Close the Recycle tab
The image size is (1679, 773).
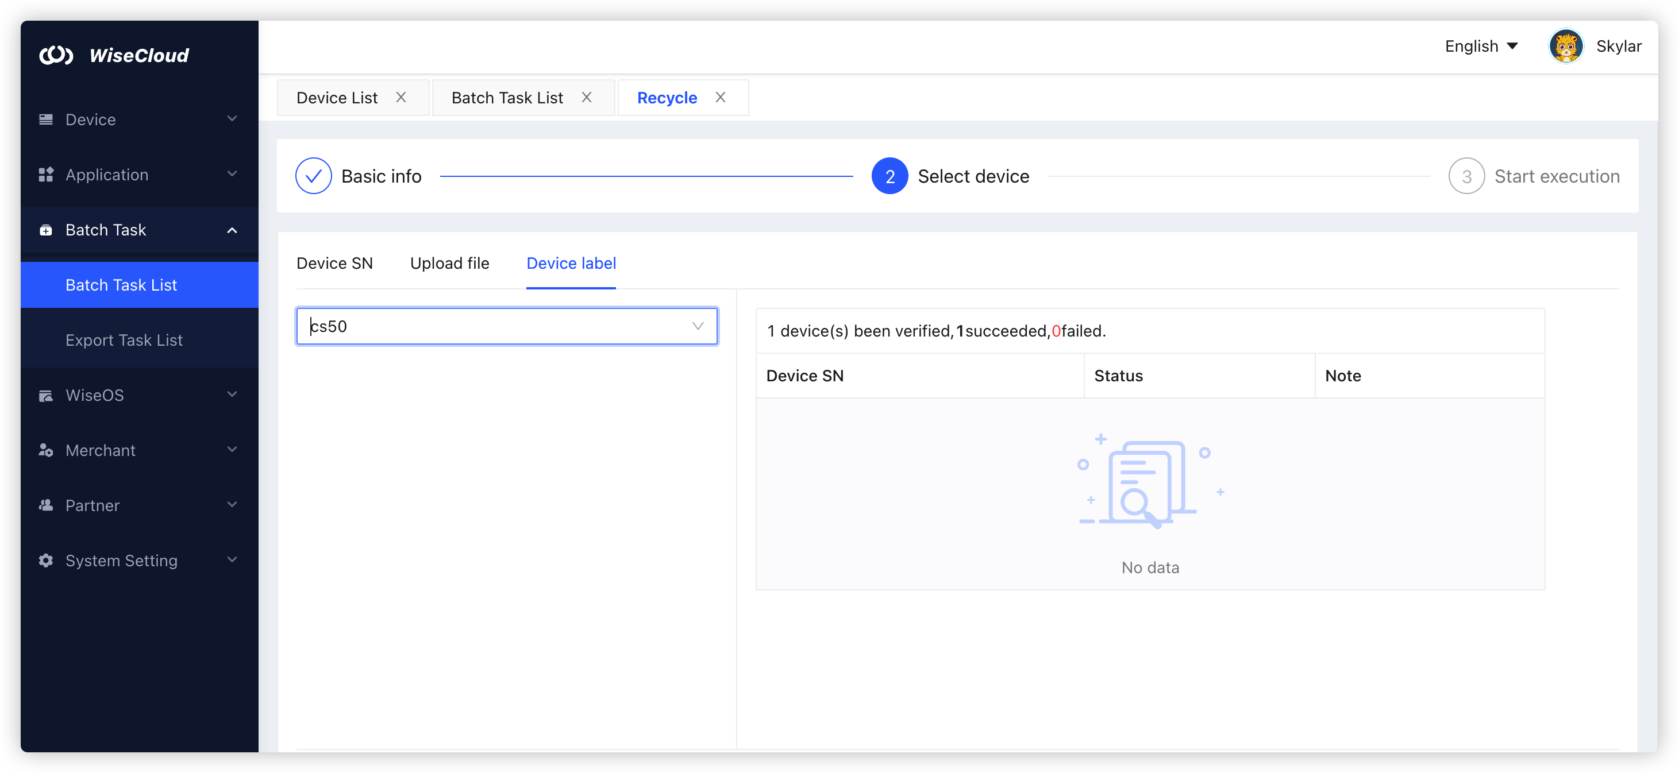coord(720,97)
